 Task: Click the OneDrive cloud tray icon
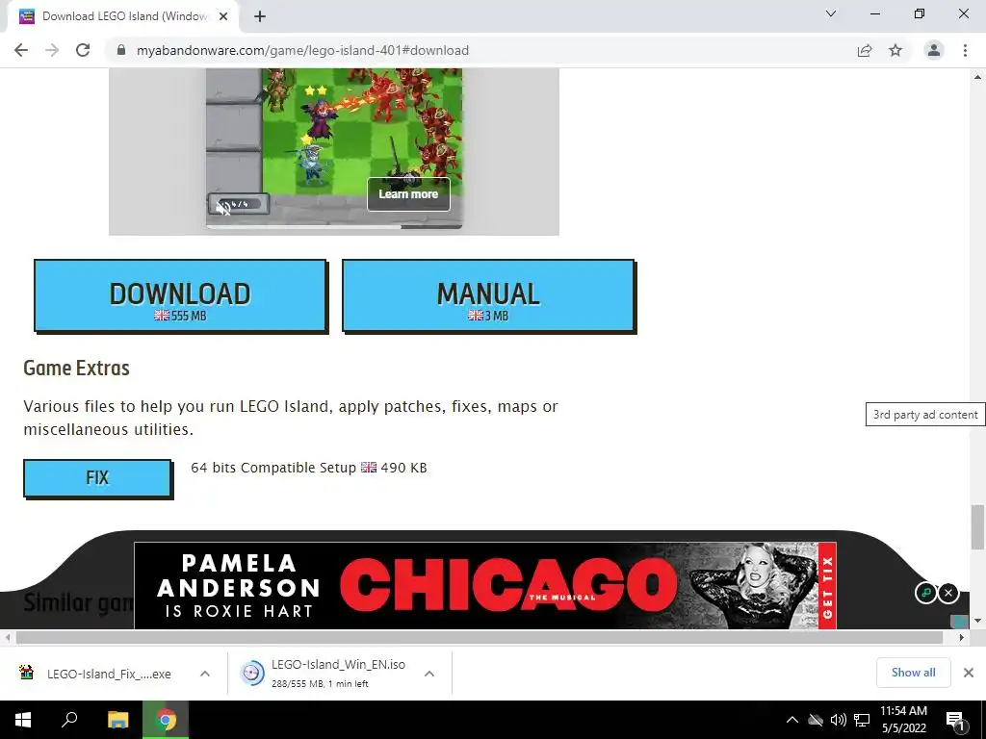coord(816,720)
